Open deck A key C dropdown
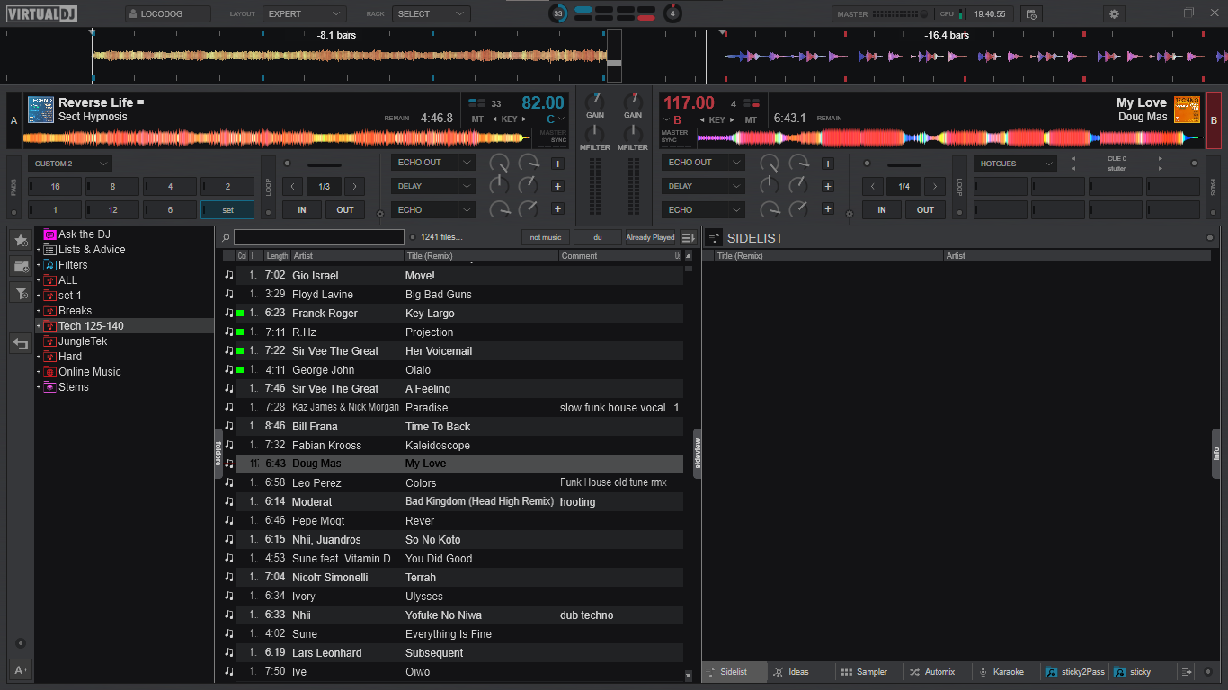Screen dimensions: 1228x690 coord(556,119)
